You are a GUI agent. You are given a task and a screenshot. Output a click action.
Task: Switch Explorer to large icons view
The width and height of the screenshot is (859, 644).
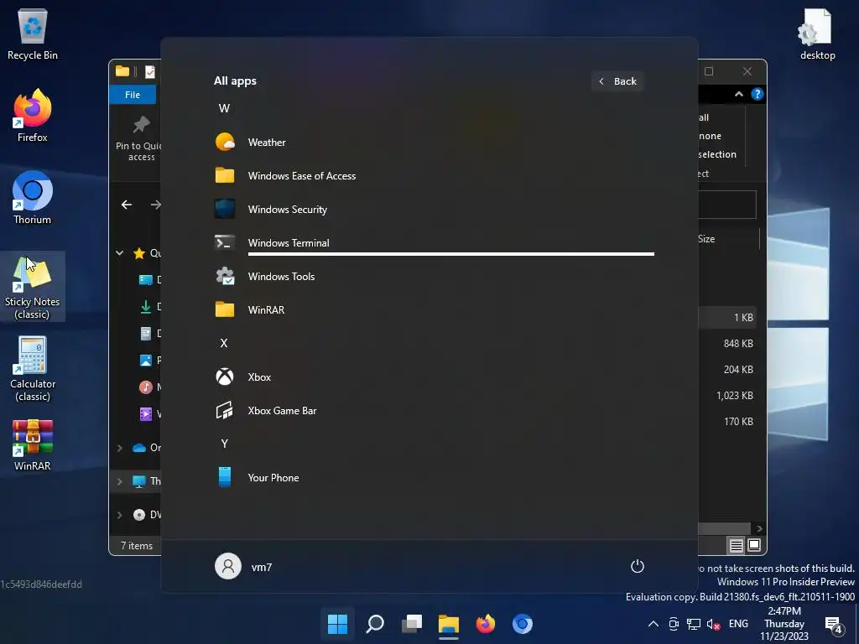(754, 545)
